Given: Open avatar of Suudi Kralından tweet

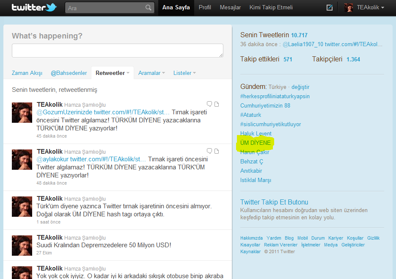Looking at the screenshot, I should point(22,246).
